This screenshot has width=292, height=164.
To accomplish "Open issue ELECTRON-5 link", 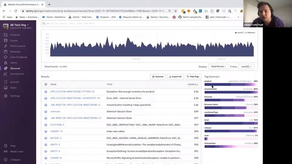I will 57,125.
